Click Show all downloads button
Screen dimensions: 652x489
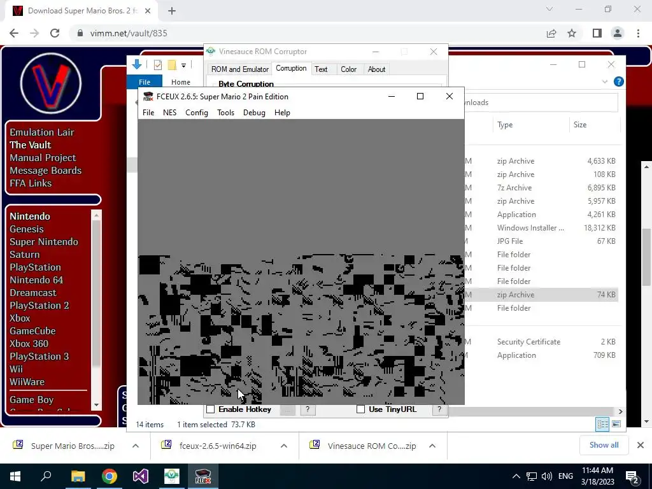(604, 445)
